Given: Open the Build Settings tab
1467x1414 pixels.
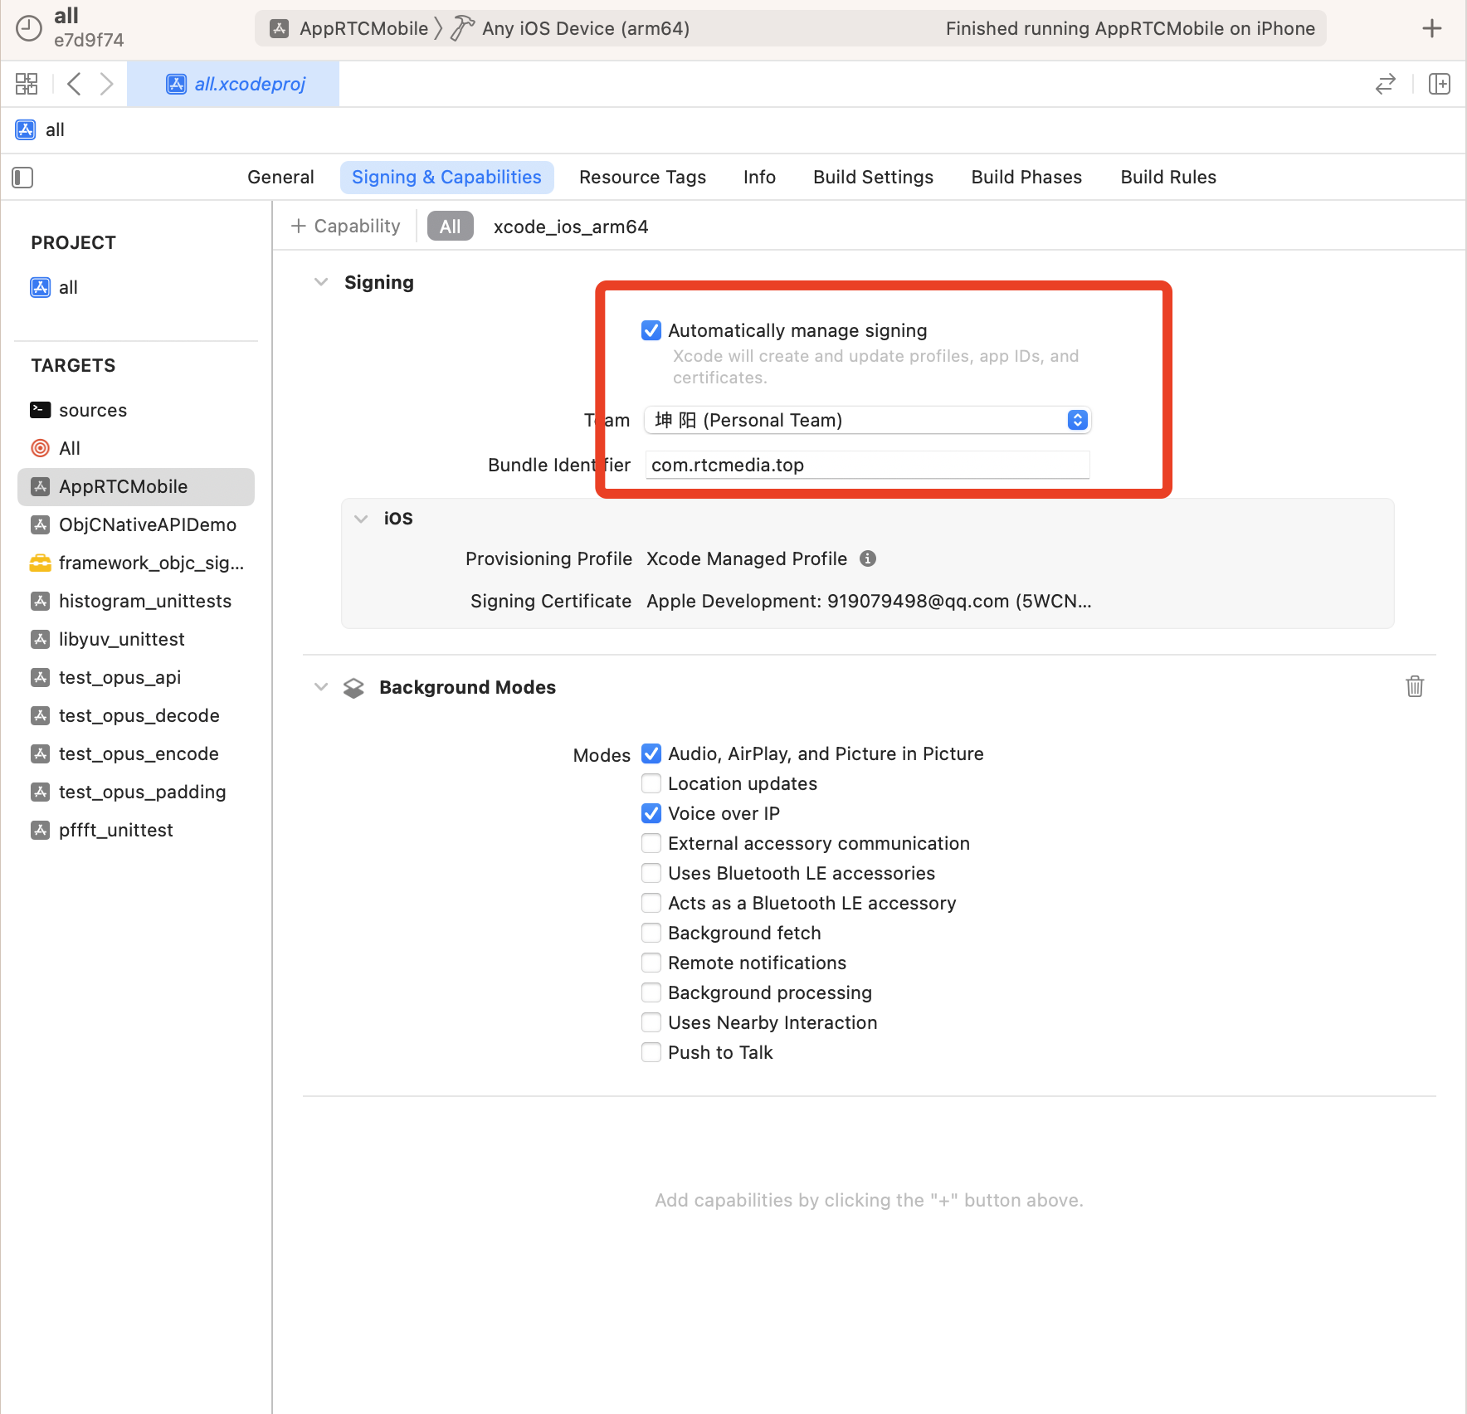Looking at the screenshot, I should pyautogui.click(x=873, y=177).
